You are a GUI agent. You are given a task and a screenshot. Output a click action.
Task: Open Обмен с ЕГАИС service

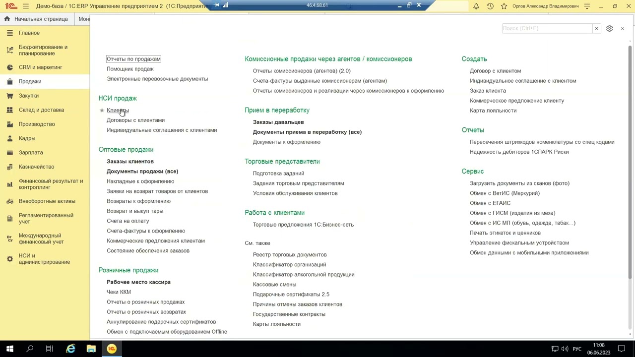(490, 203)
